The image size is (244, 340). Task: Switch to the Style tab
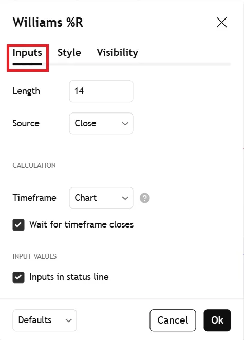(x=69, y=53)
